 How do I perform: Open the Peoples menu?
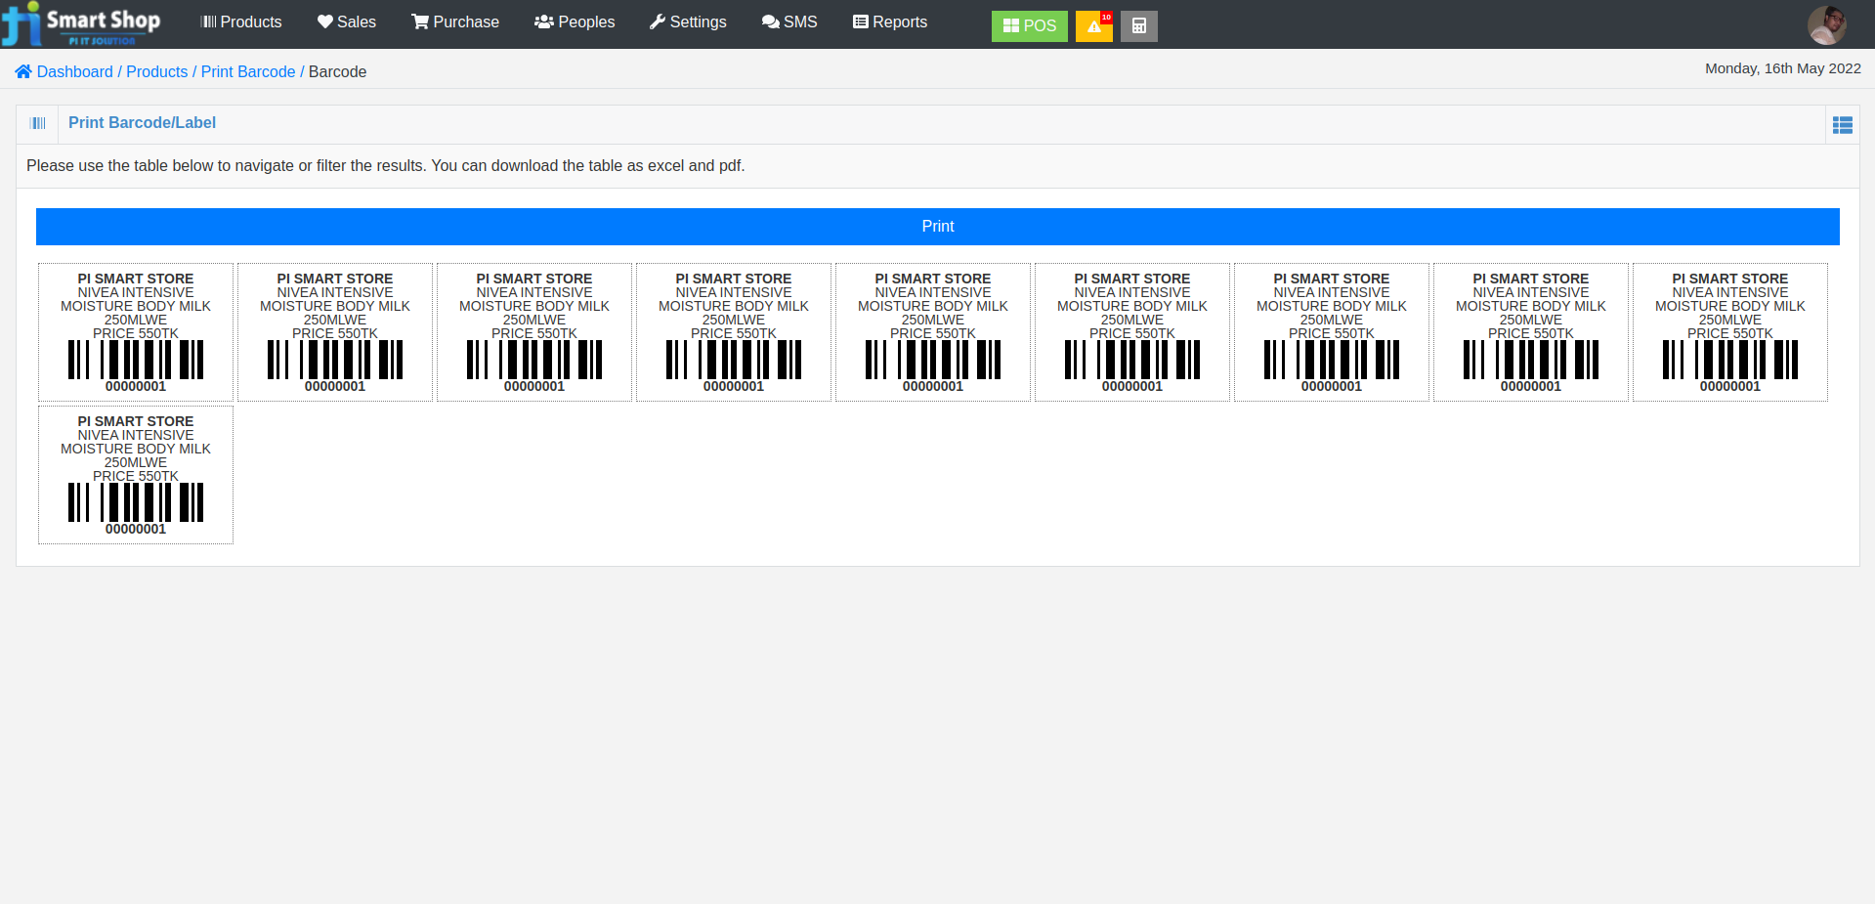coord(575,22)
